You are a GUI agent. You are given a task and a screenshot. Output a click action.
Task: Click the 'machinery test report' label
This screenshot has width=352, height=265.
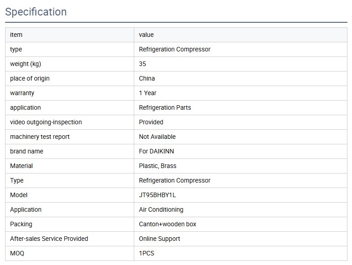click(x=40, y=137)
